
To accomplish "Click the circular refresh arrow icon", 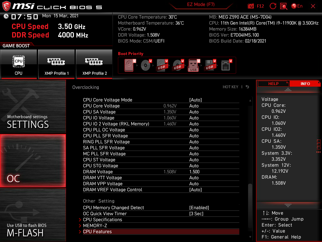I will [x=273, y=6].
